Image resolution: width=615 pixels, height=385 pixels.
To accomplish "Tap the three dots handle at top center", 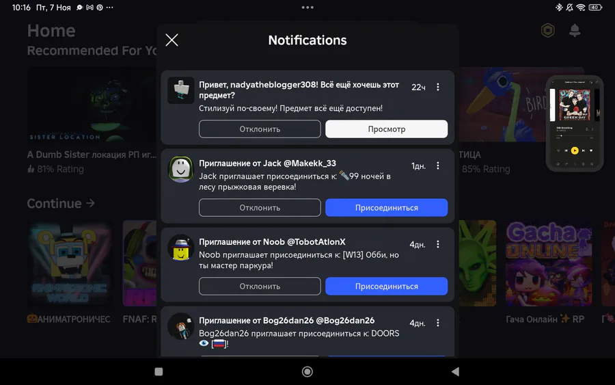I will click(307, 8).
